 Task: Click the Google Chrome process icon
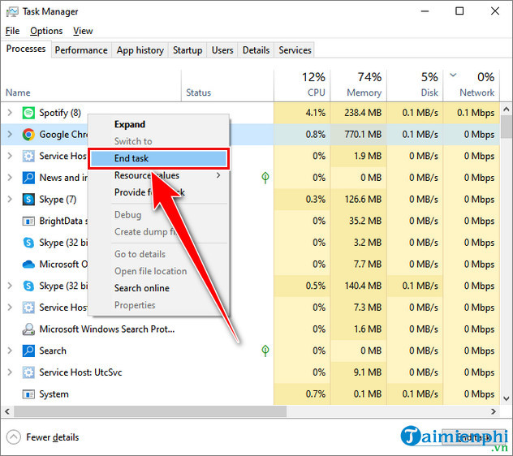point(28,135)
